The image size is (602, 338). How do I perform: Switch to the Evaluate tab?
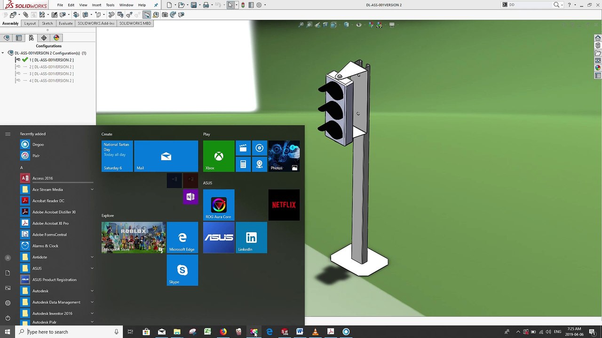click(66, 23)
